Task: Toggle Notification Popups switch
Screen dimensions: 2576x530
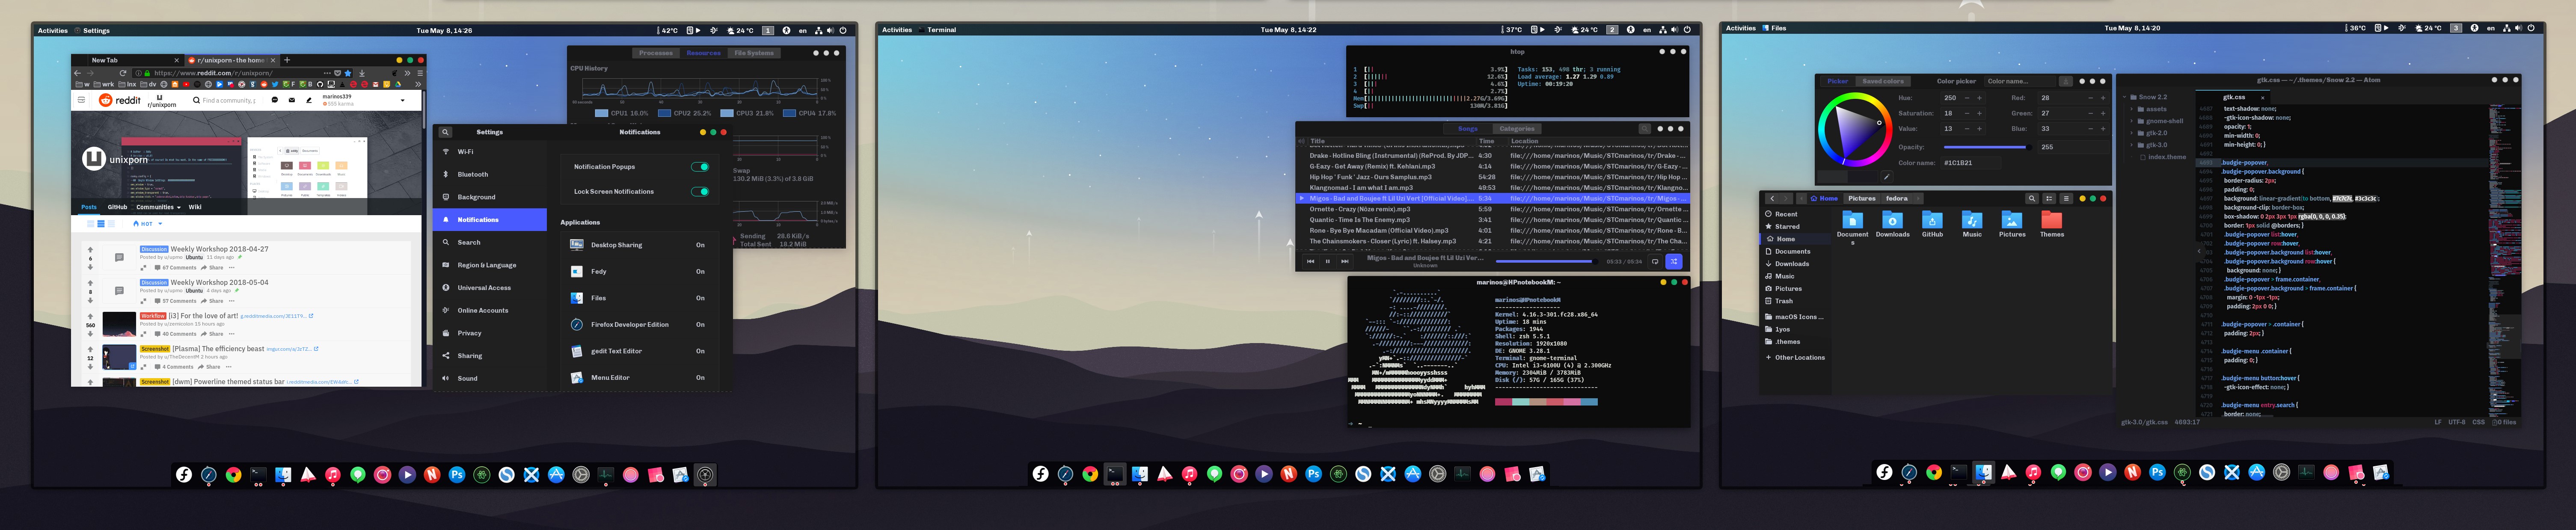Action: coord(700,167)
